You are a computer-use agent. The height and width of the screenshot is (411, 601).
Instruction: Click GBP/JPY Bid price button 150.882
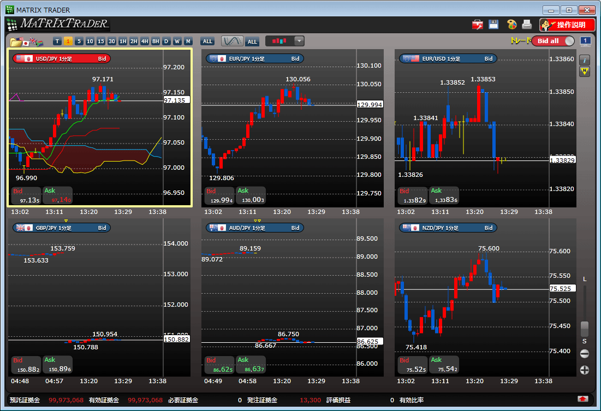26,365
